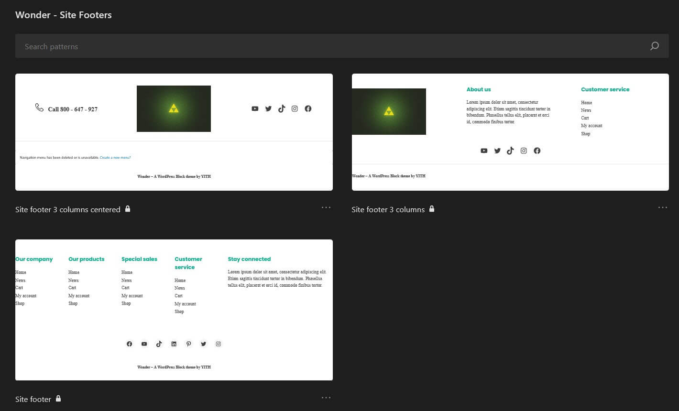Image resolution: width=679 pixels, height=411 pixels.
Task: Click the green logo image in centered footer
Action: (174, 108)
